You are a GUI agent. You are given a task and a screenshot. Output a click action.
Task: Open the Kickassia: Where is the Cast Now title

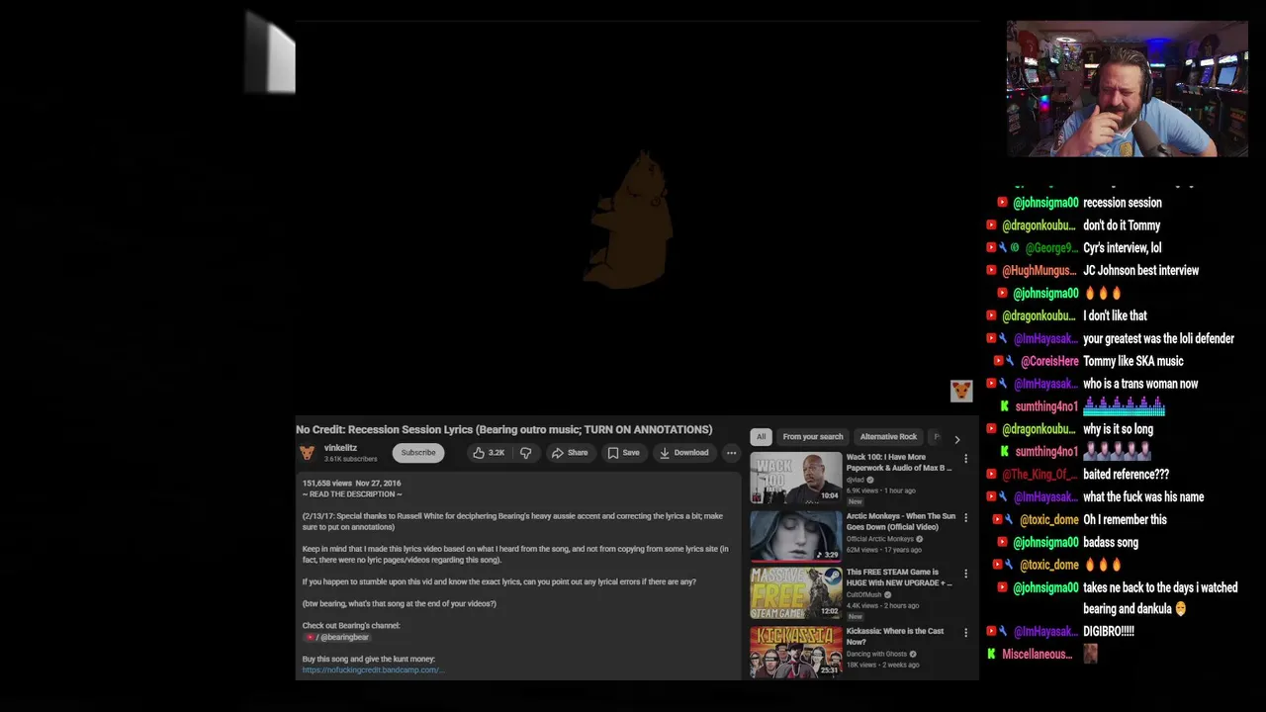point(894,636)
